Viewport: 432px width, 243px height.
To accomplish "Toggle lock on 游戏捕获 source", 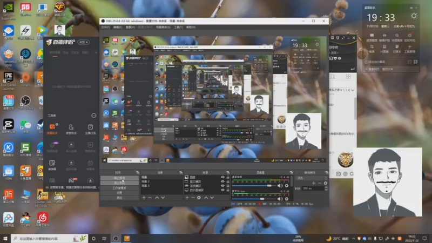I will pyautogui.click(x=228, y=186).
